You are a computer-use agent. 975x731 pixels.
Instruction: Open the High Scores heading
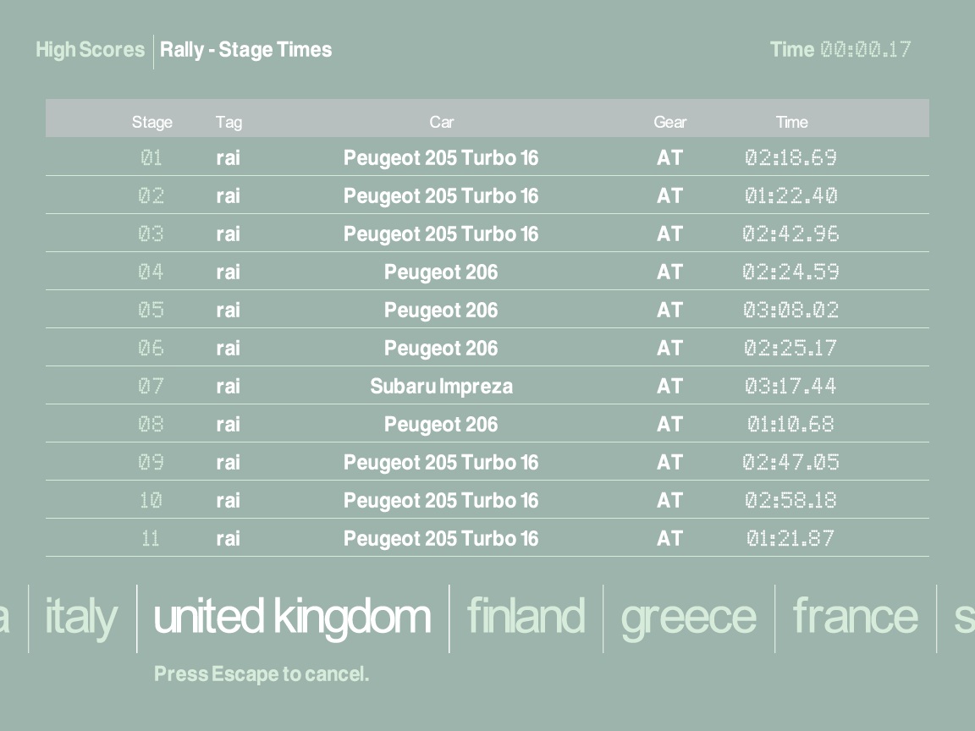click(90, 50)
